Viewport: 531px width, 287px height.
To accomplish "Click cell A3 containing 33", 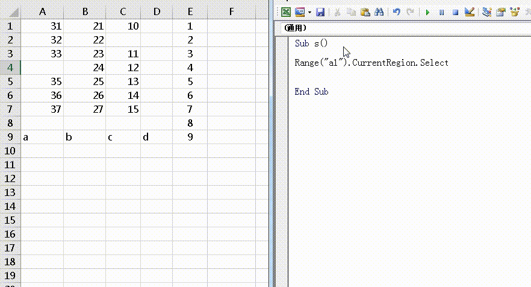I will point(42,54).
